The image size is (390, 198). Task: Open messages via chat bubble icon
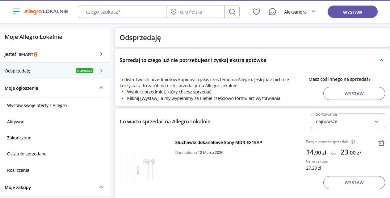[272, 12]
